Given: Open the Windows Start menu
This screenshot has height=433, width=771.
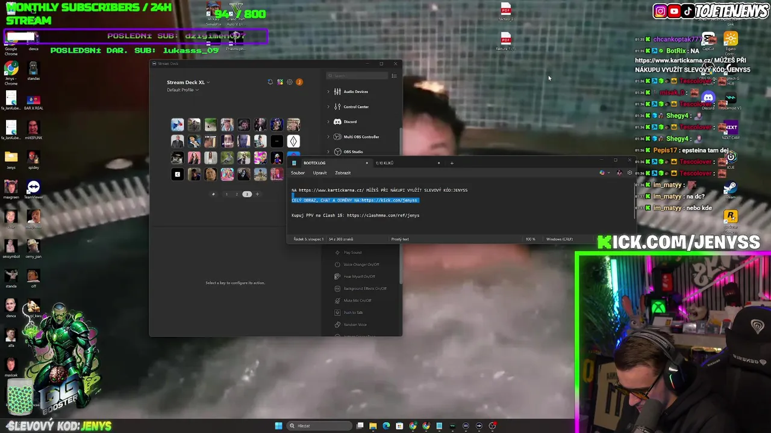Looking at the screenshot, I should (x=278, y=426).
